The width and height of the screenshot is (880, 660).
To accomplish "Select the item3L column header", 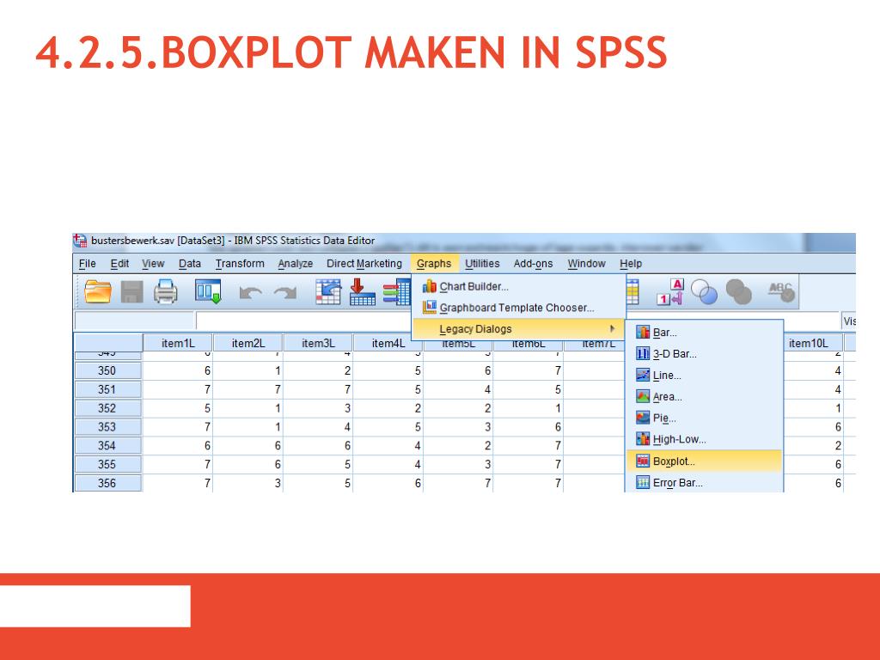I will pyautogui.click(x=318, y=343).
